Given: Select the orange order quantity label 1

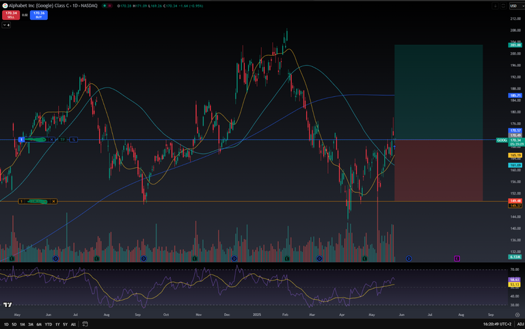Looking at the screenshot, I should [21, 201].
